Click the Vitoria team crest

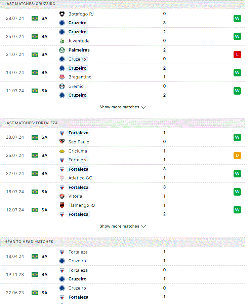tap(62, 196)
